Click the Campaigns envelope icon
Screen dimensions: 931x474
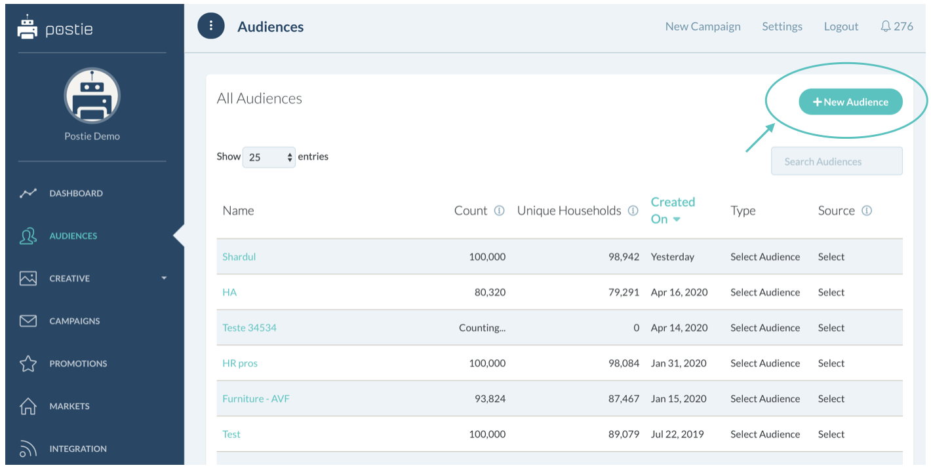(x=28, y=321)
